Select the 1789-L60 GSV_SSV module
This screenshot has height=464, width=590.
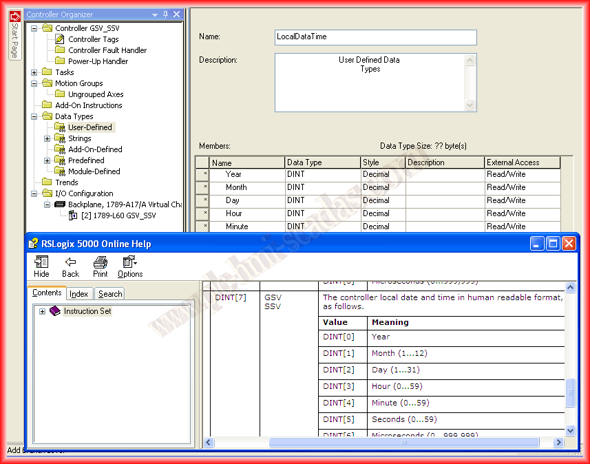click(118, 215)
